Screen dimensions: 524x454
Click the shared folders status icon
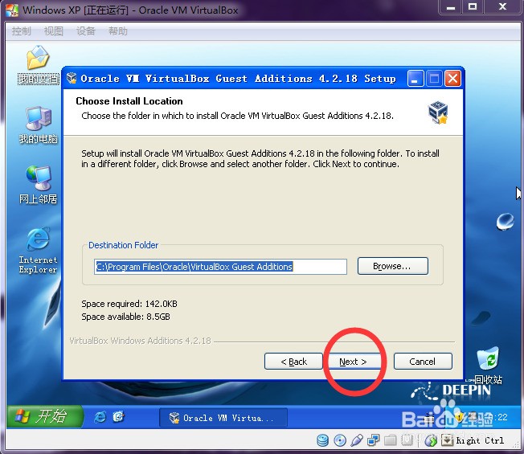pyautogui.click(x=390, y=440)
